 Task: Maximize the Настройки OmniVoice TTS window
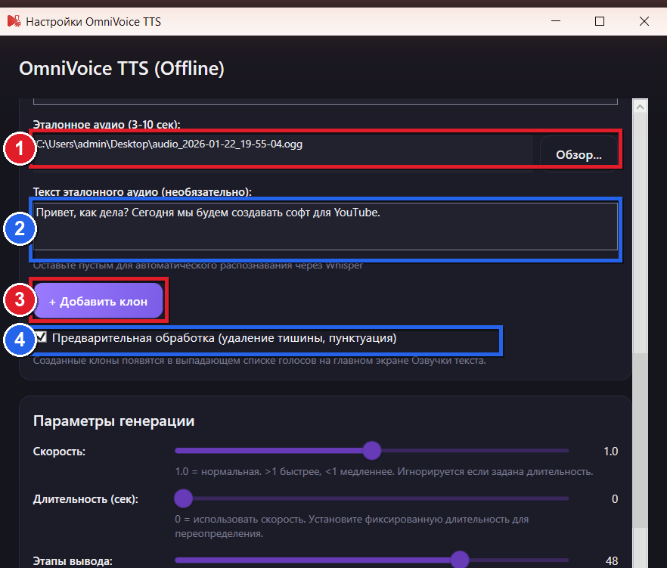pos(600,21)
